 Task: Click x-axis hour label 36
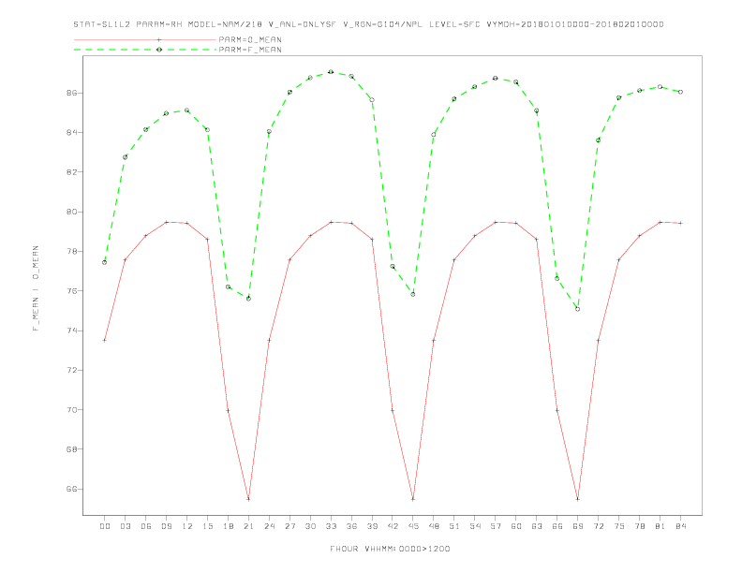351,526
